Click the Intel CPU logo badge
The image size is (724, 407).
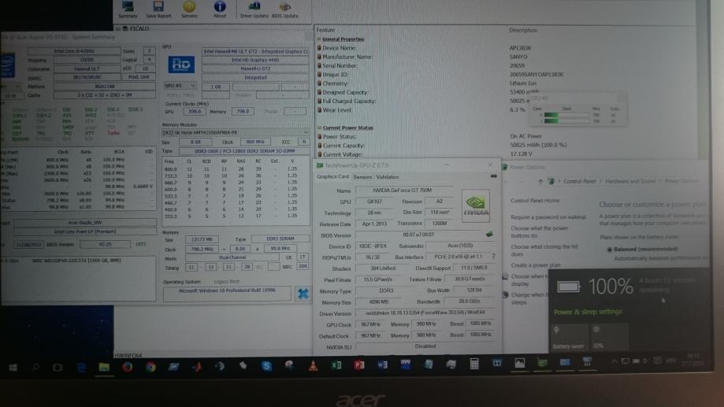[x=7, y=65]
